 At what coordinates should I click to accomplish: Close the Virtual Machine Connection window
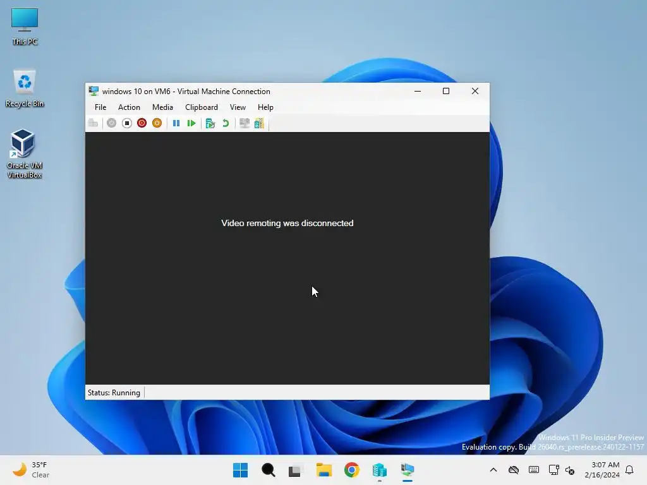(x=475, y=91)
